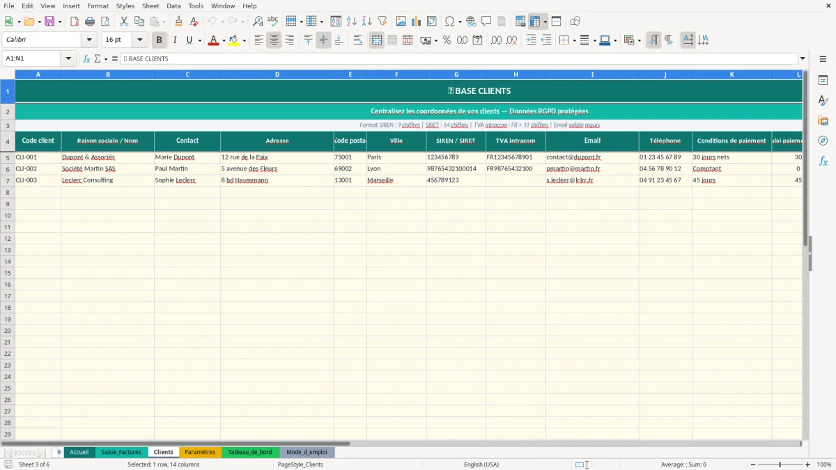
Task: Click the zoom in plus button
Action: [x=808, y=464]
